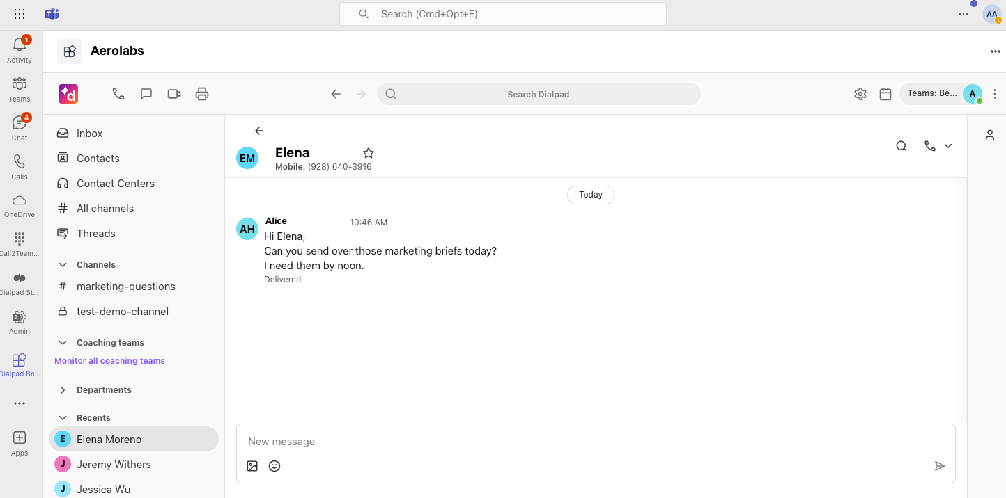Start a call with the Dialpad phone icon
The height and width of the screenshot is (498, 1006).
(x=118, y=94)
